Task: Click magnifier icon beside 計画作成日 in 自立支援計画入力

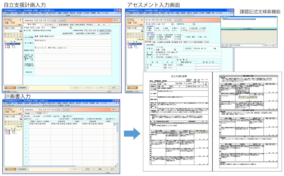Action: click(55, 20)
